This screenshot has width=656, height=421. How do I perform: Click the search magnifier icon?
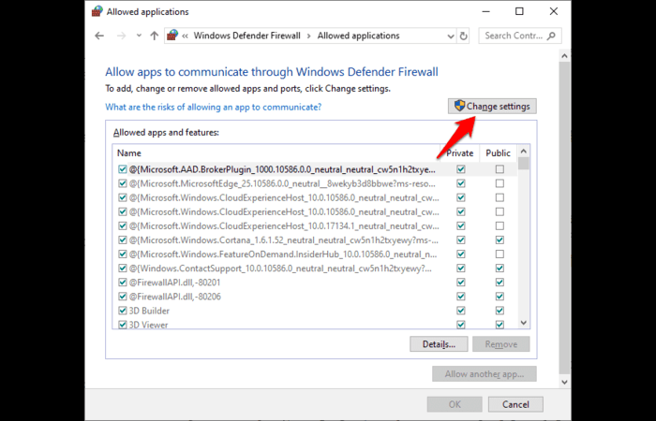(x=551, y=36)
